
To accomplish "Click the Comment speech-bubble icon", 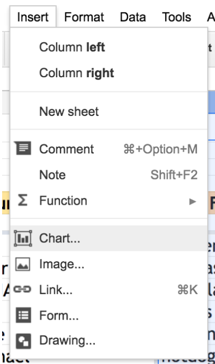I will click(23, 148).
